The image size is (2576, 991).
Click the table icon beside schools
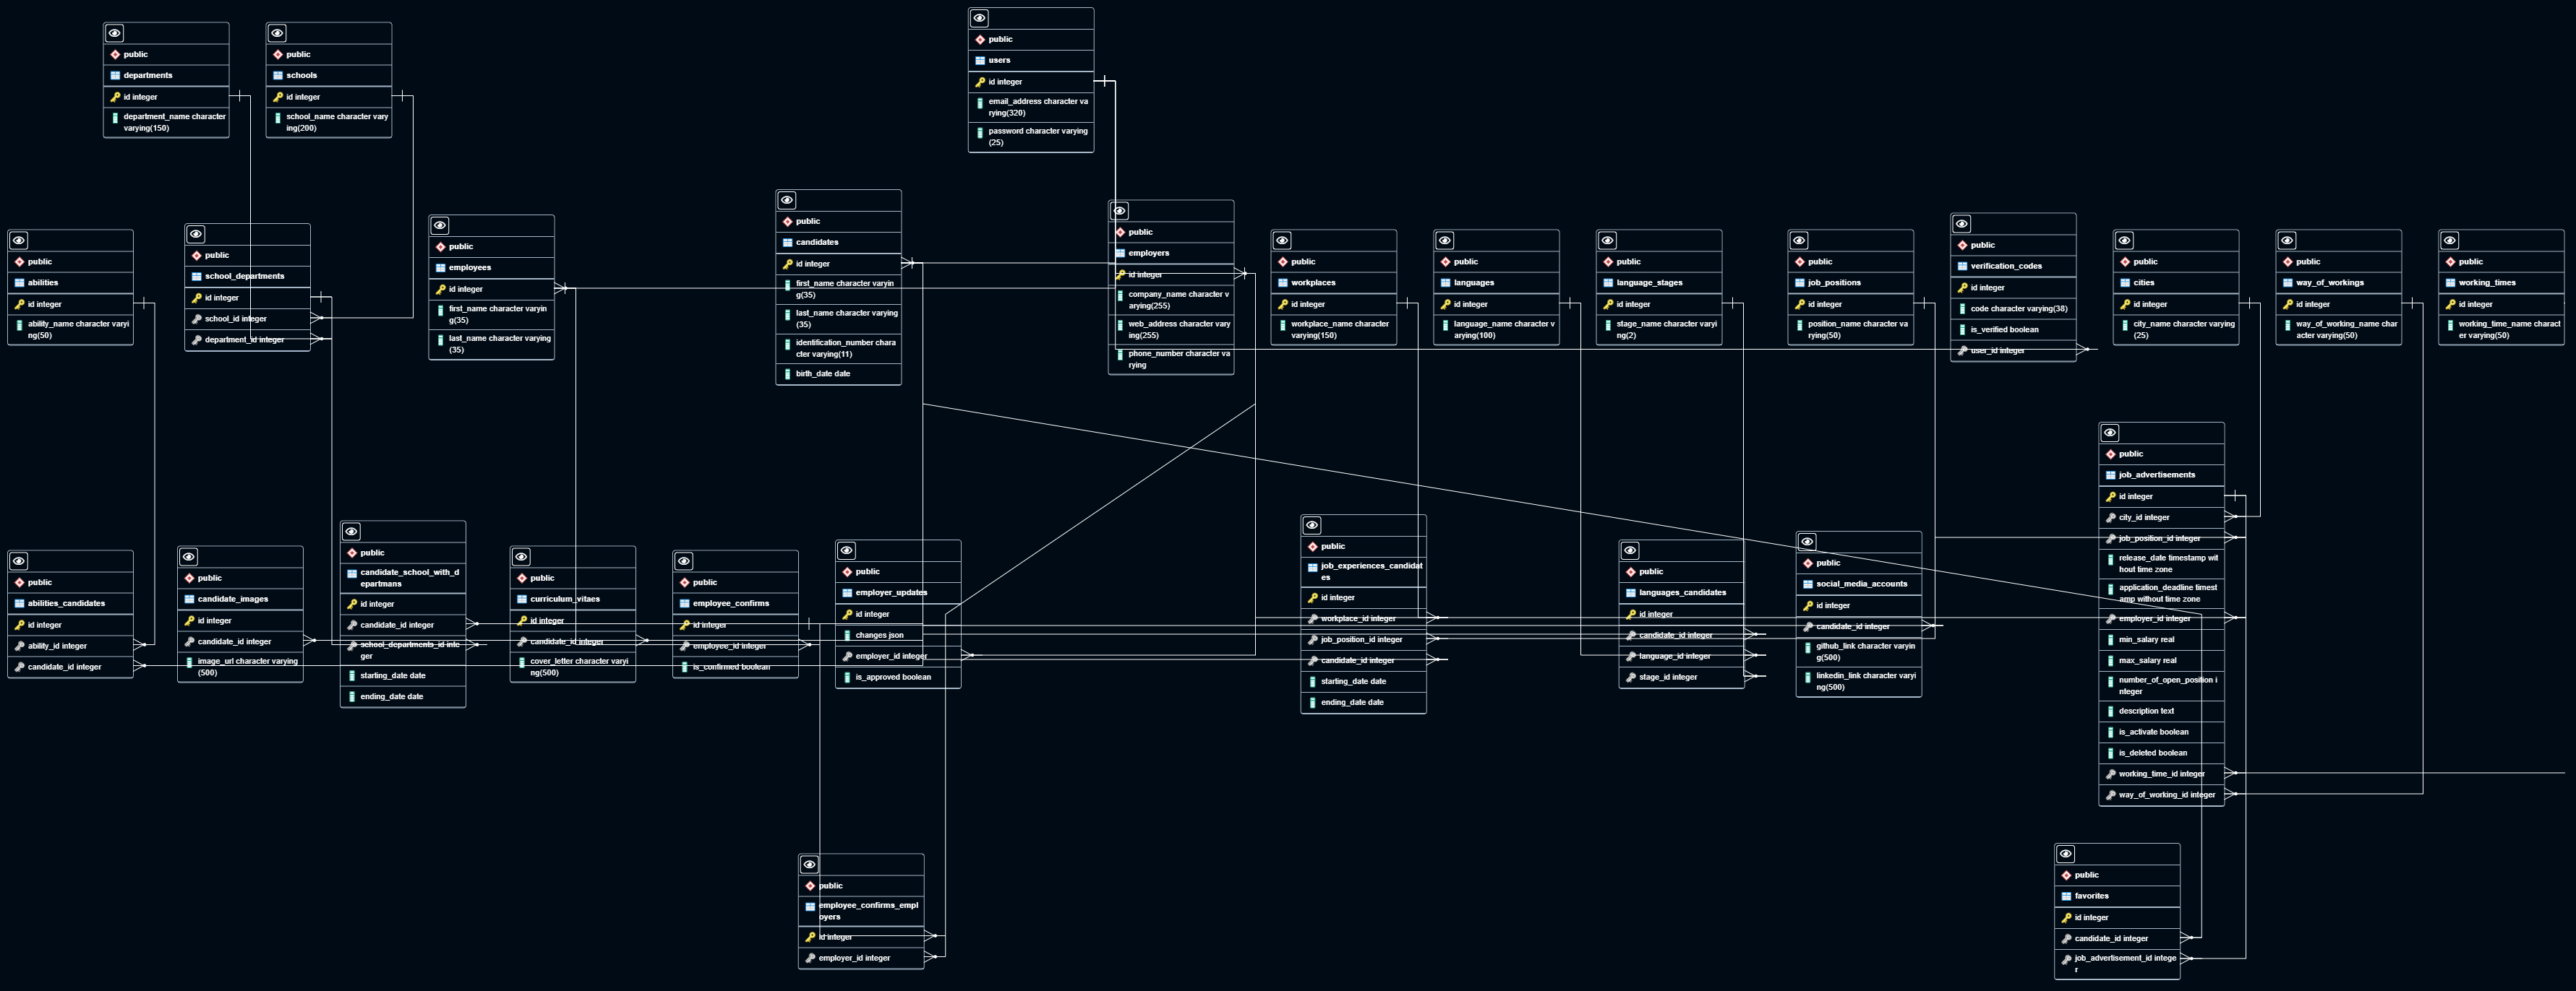tap(278, 76)
